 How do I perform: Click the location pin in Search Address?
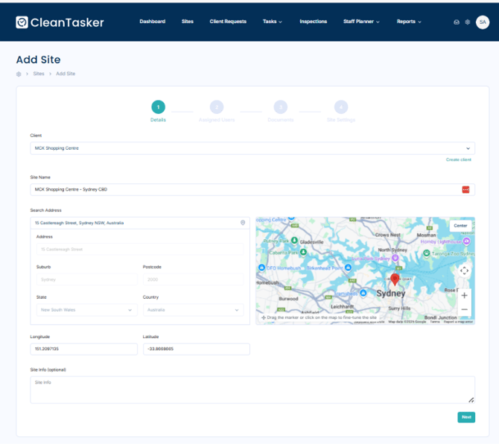coord(243,223)
